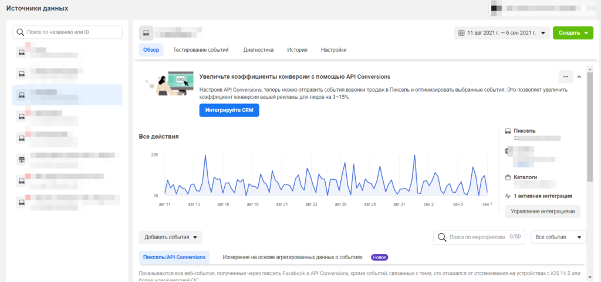The width and height of the screenshot is (601, 282).
Task: Click the magnifier icon in event search
Action: [442, 237]
